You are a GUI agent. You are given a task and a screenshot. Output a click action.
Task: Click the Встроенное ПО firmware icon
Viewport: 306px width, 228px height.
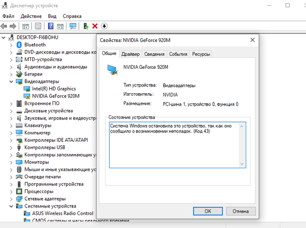[19, 103]
